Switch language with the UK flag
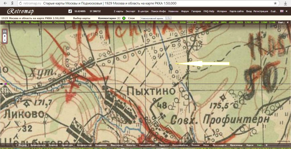This screenshot has height=149, width=291. click(282, 11)
